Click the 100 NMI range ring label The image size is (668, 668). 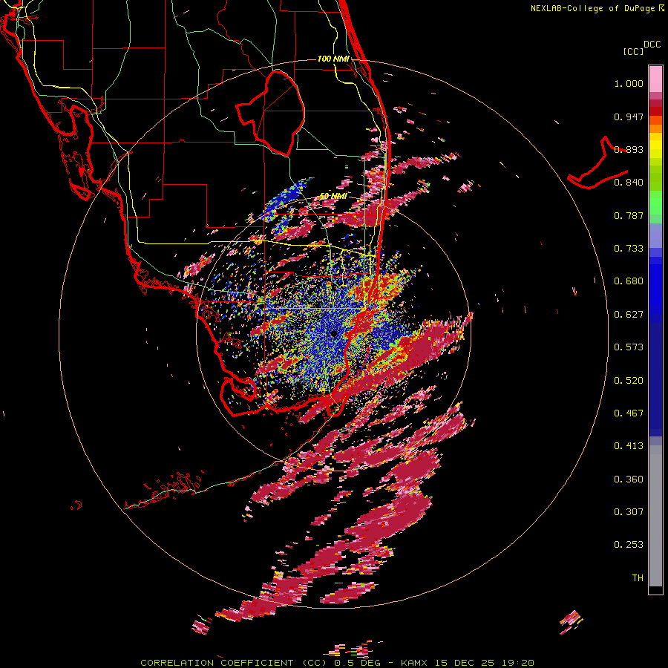[333, 59]
